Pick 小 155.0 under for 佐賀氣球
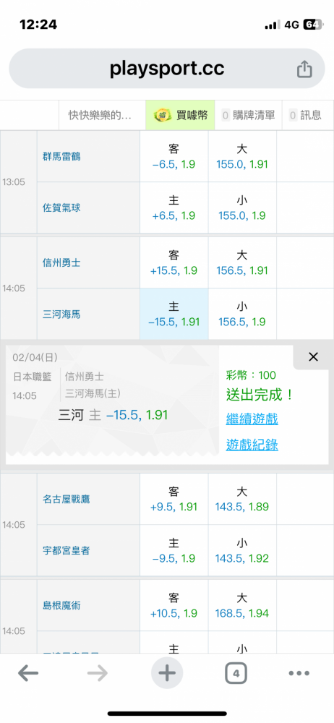 242,208
